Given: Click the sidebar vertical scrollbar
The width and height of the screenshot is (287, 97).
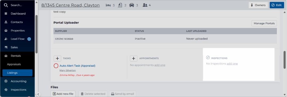Looking at the screenshot, I should pos(36,34).
